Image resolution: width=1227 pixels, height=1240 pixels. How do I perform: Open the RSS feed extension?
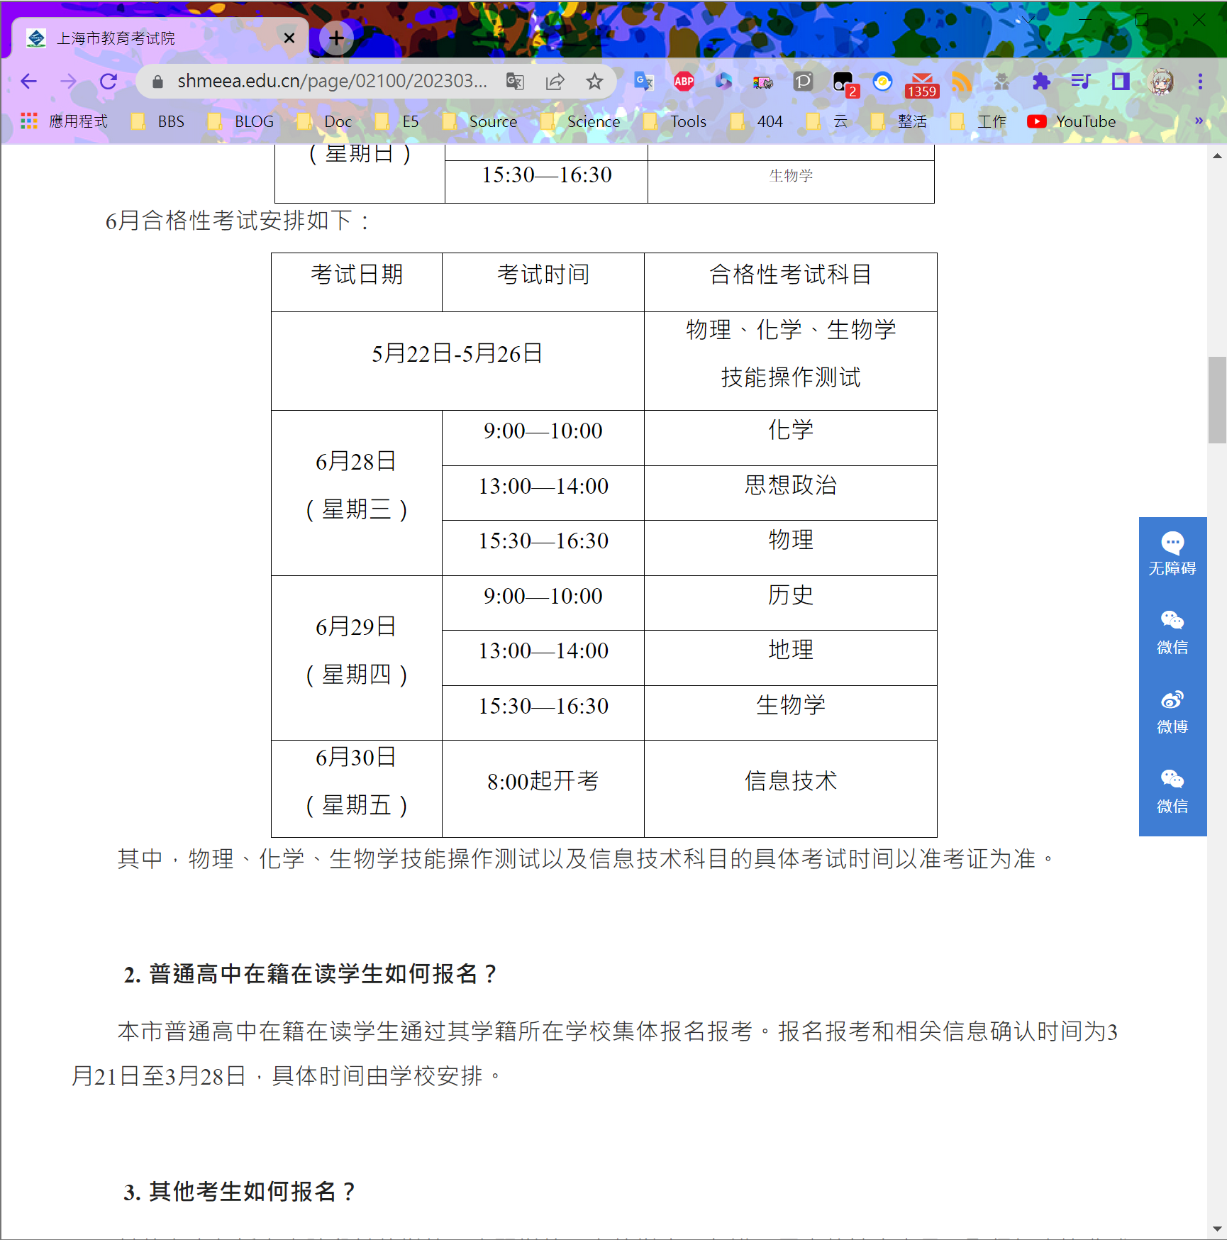[x=961, y=82]
